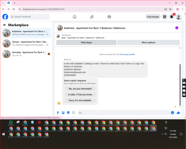Send quick response "In talks. I'll let you know."
186x149 pixels.
pyautogui.click(x=80, y=95)
